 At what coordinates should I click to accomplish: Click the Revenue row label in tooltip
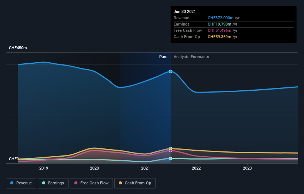[181, 18]
